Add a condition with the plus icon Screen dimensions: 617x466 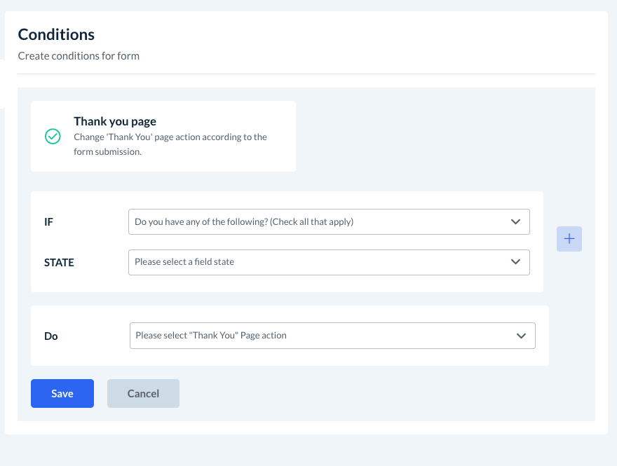(x=569, y=239)
